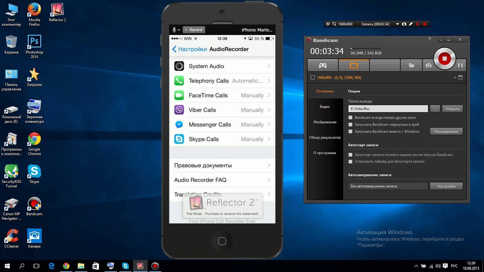This screenshot has width=484, height=272.
Task: Open Правовые документы on iPhone
Action: 222,165
